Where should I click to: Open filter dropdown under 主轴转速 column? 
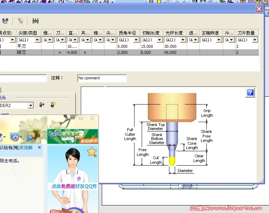219,40
